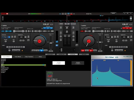Toggle right deck orange loop smart lock
Screen dimensions: 134x100
(125, 51)
